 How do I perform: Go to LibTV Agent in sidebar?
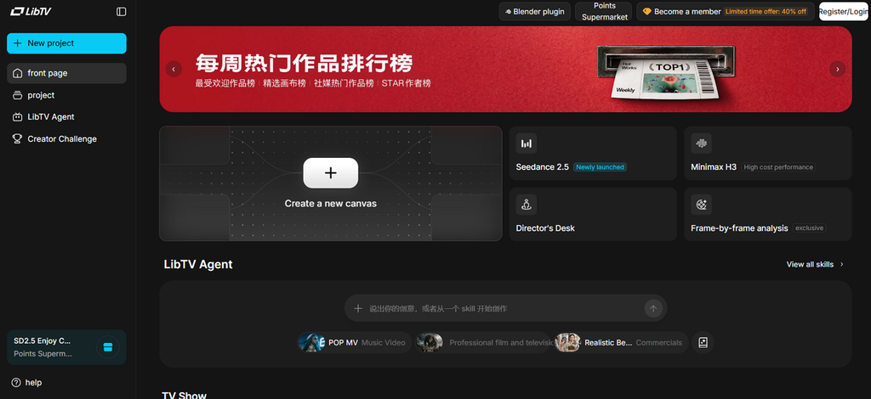pos(66,117)
